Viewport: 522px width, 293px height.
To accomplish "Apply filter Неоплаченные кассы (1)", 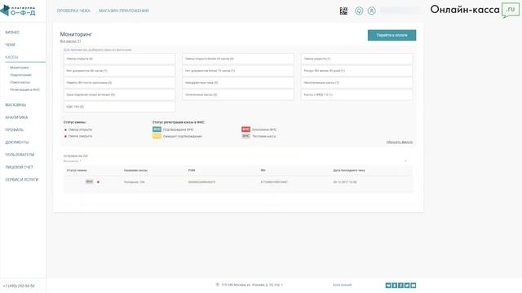I will 356,83.
